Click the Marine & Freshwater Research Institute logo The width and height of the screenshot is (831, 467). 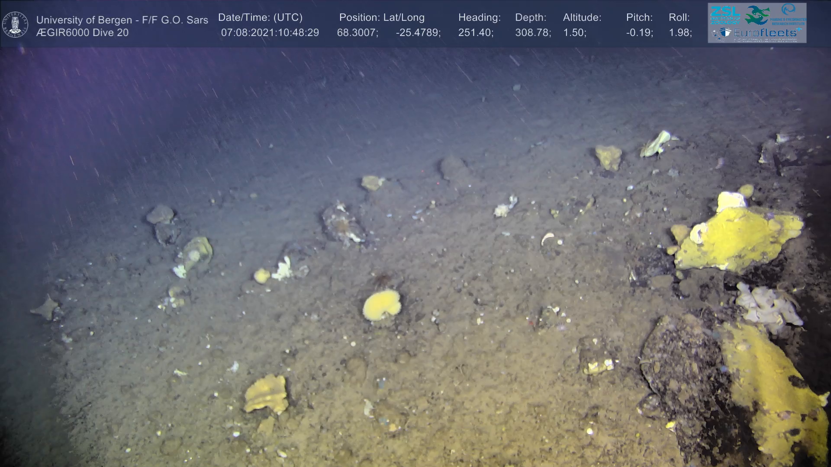tap(789, 14)
